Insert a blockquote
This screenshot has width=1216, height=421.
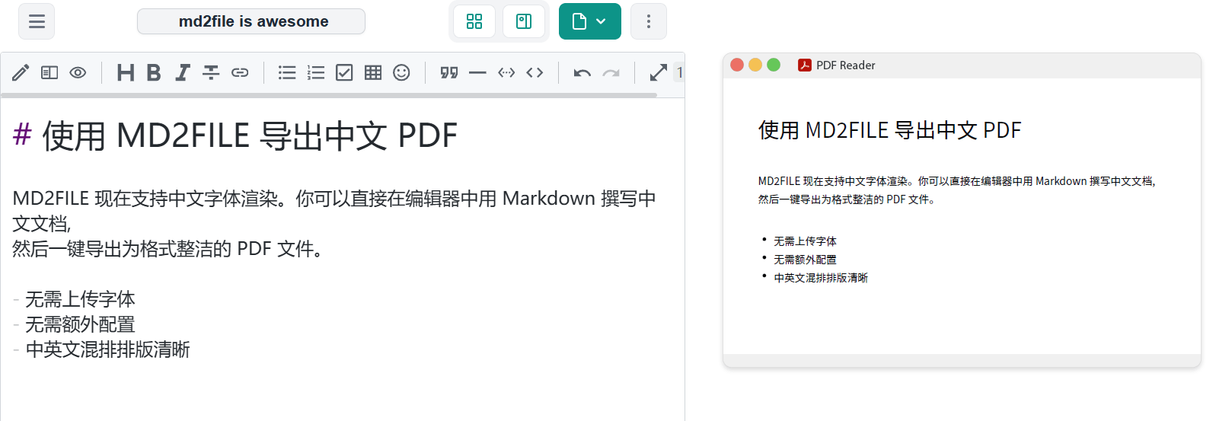[449, 72]
